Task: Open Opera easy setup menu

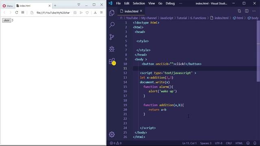Action: point(101,13)
